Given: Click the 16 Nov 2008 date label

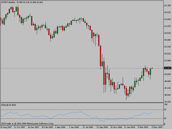Looking at the screenshot, I should pyautogui.click(x=116, y=127).
